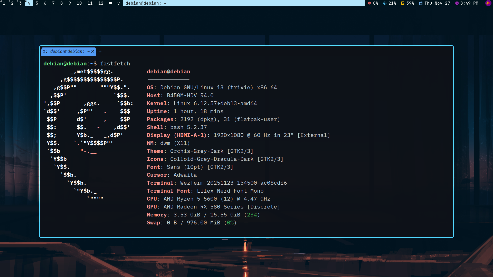Select the active workspace tag 4
The width and height of the screenshot is (493, 277).
click(29, 3)
